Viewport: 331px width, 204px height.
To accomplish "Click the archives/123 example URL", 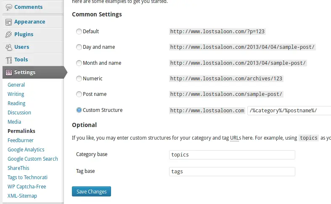I will pyautogui.click(x=226, y=79).
